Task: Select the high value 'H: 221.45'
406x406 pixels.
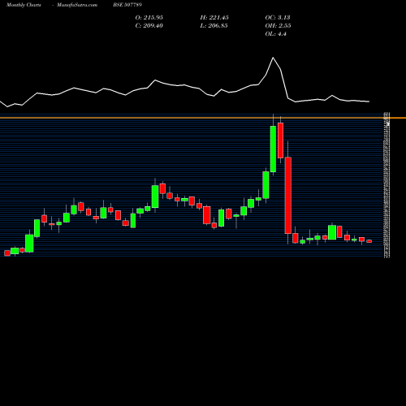Action: [214, 18]
